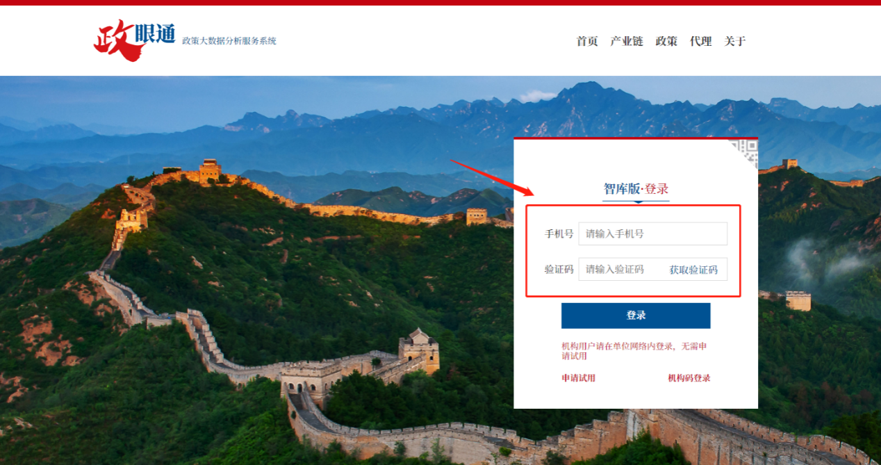The height and width of the screenshot is (465, 881).
Task: Open the 关于 navigation item
Action: click(x=735, y=41)
